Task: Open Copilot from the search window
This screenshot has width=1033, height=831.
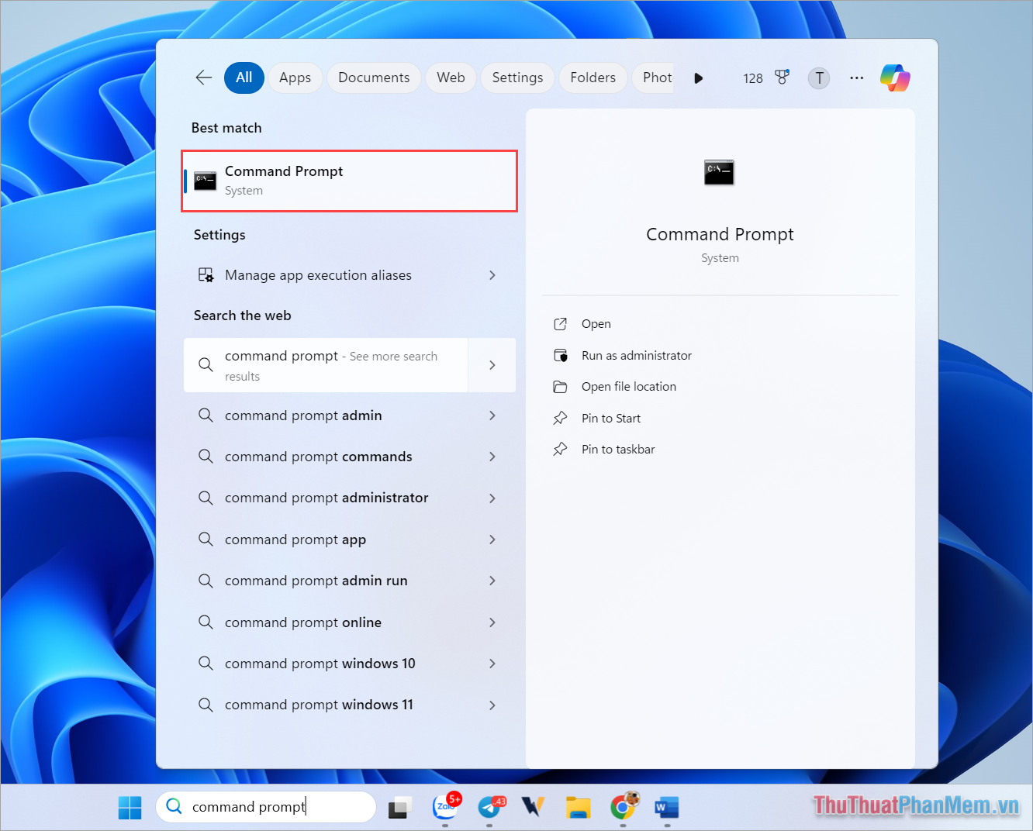Action: 896,78
